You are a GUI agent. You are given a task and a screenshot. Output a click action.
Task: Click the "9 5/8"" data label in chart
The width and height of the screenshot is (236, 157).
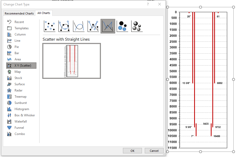189,127
